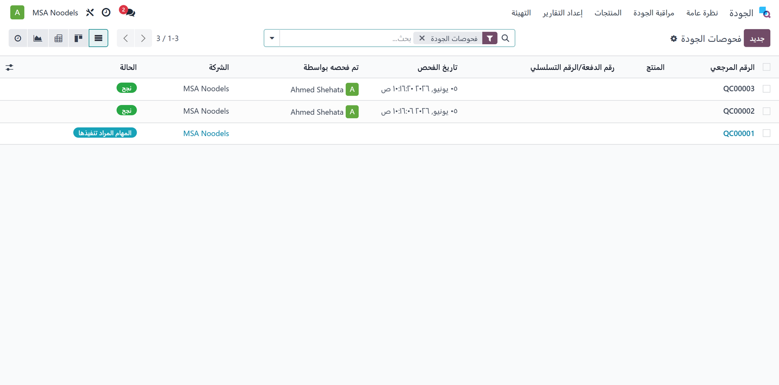Switch to list view
This screenshot has width=779, height=385.
point(98,38)
